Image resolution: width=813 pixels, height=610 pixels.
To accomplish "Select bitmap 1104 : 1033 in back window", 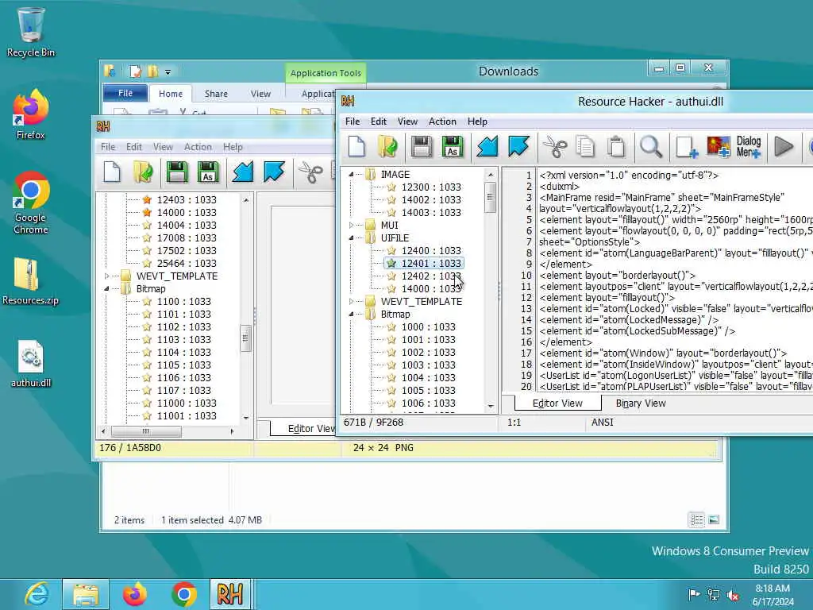I will 184,352.
